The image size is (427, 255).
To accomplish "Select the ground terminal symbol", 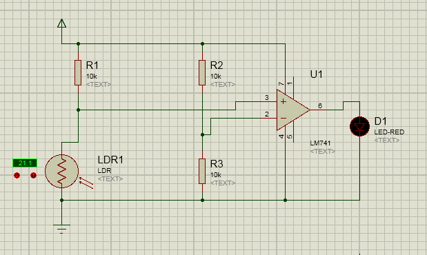I will [61, 229].
